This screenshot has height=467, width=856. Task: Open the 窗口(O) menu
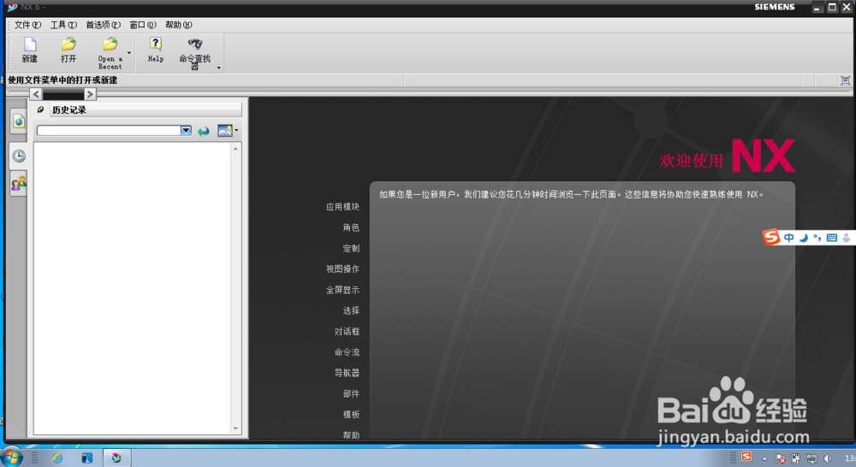(142, 25)
